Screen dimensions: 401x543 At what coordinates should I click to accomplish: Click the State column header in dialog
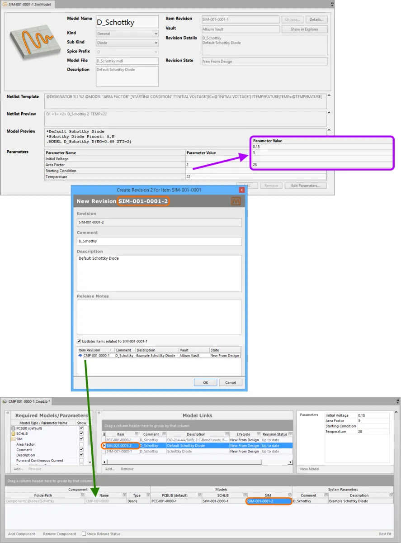coord(225,350)
